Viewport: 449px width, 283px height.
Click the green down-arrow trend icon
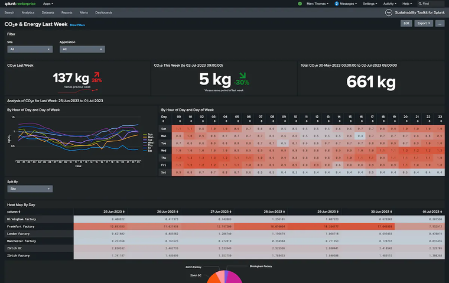point(243,76)
